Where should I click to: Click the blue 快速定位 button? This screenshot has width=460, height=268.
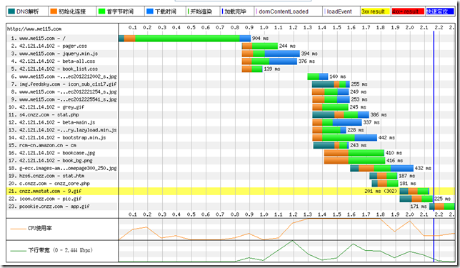[439, 11]
